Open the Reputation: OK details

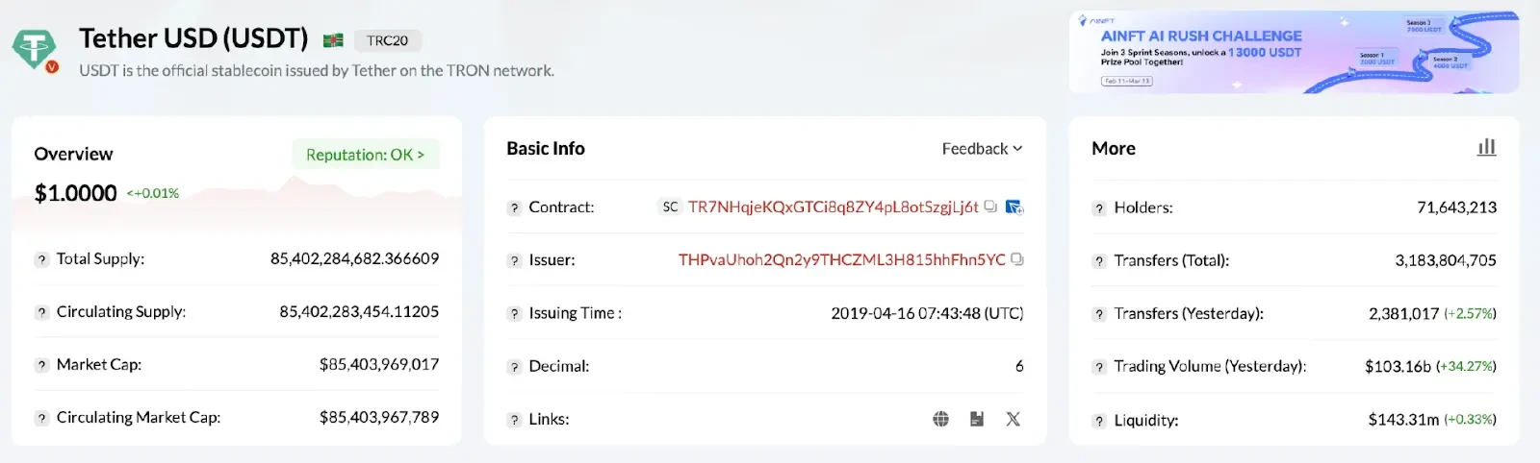click(365, 155)
